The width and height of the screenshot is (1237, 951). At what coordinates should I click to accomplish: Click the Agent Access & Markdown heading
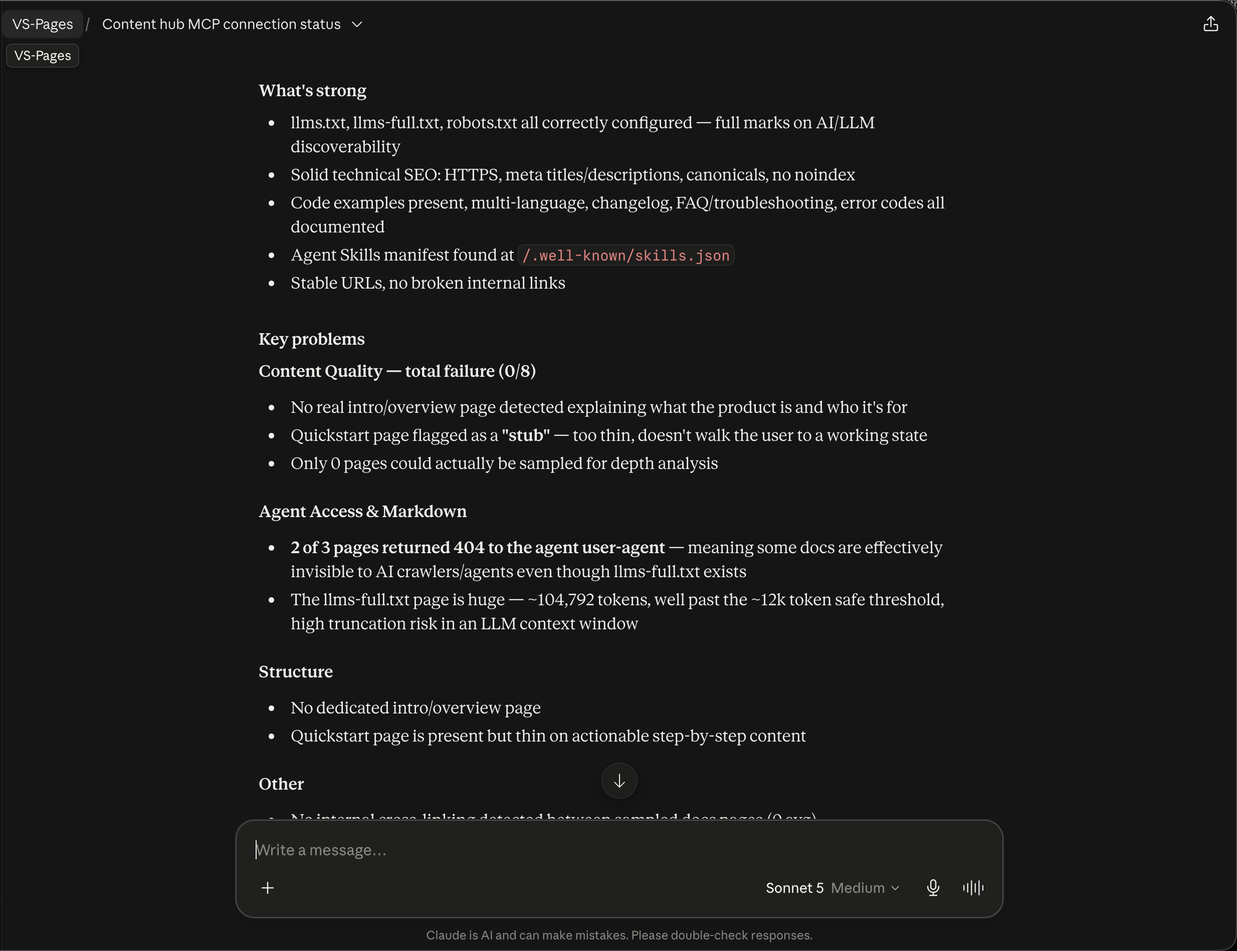pyautogui.click(x=362, y=511)
